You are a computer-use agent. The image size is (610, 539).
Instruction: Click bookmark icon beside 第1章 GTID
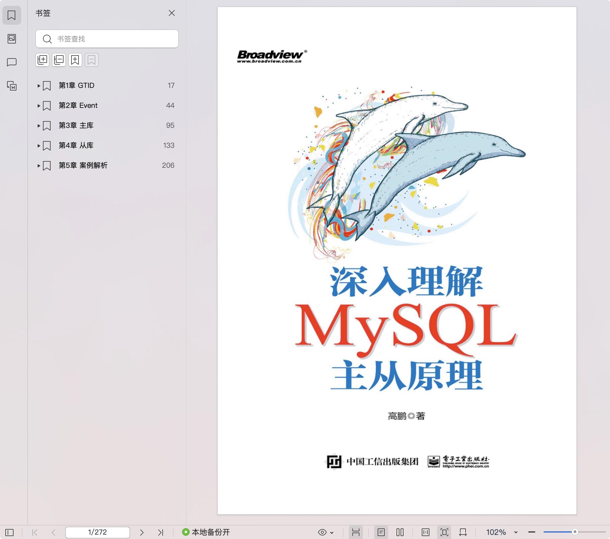[x=47, y=86]
